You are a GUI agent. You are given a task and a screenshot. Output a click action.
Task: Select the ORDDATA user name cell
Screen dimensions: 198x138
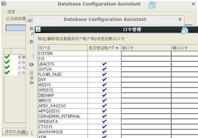click(x=63, y=121)
